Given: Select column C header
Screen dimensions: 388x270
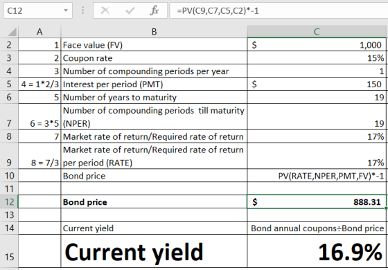Looking at the screenshot, I should pyautogui.click(x=317, y=32).
